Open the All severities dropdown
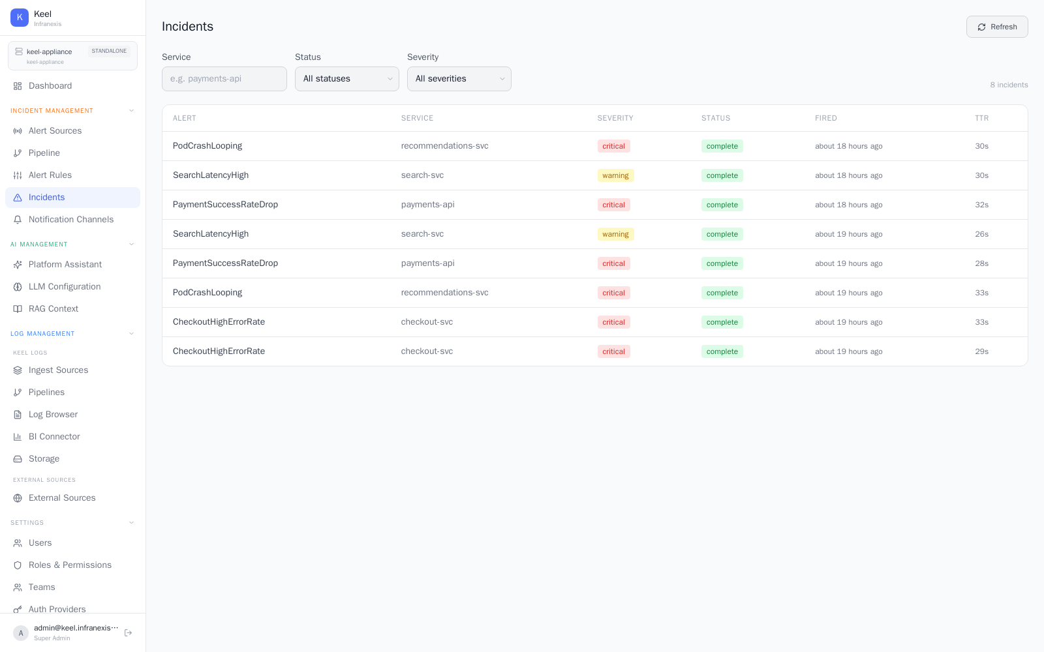 459,79
